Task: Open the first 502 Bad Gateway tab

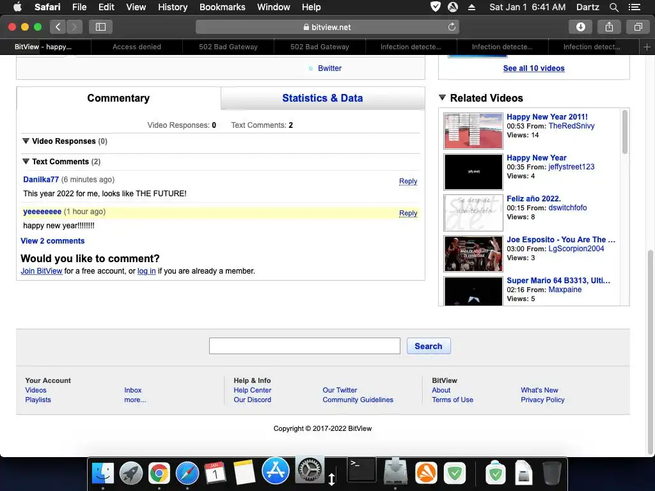Action: pos(228,47)
